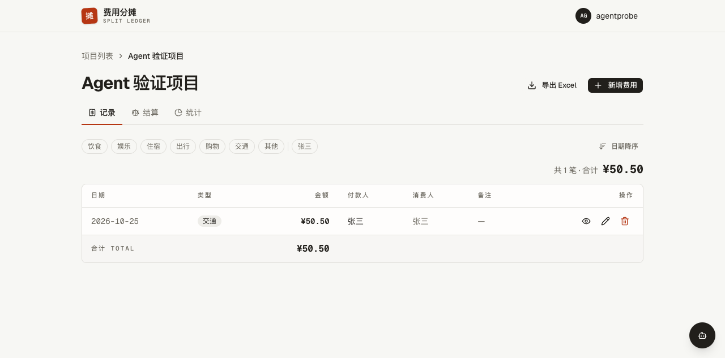The height and width of the screenshot is (358, 725).
Task: Click the 日期 column header
Action: point(98,195)
